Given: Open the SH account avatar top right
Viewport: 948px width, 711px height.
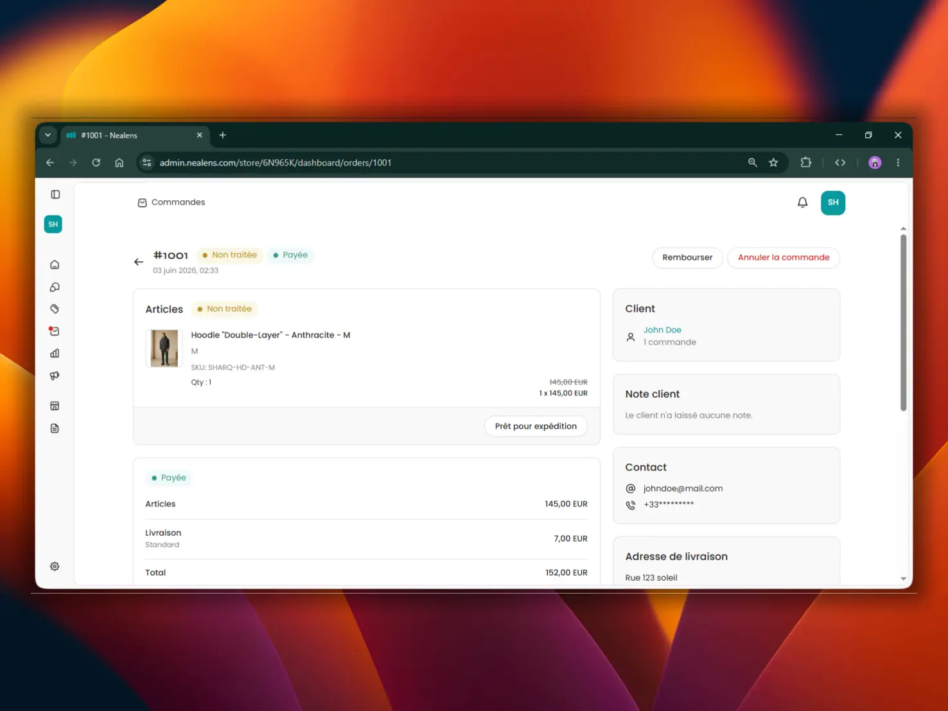Looking at the screenshot, I should click(833, 203).
